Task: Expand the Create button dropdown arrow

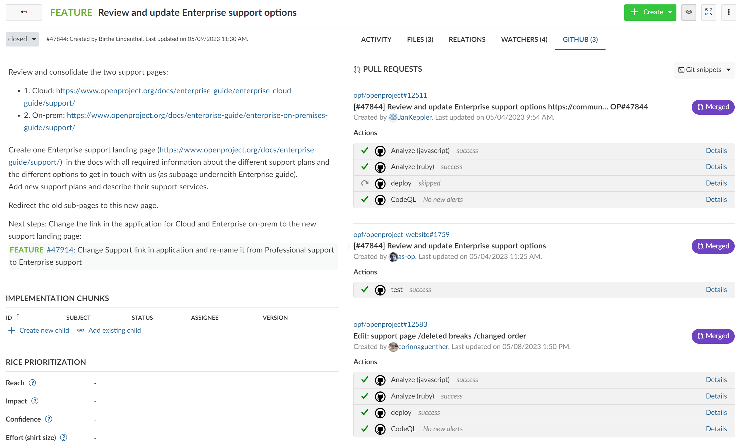Action: pos(671,12)
